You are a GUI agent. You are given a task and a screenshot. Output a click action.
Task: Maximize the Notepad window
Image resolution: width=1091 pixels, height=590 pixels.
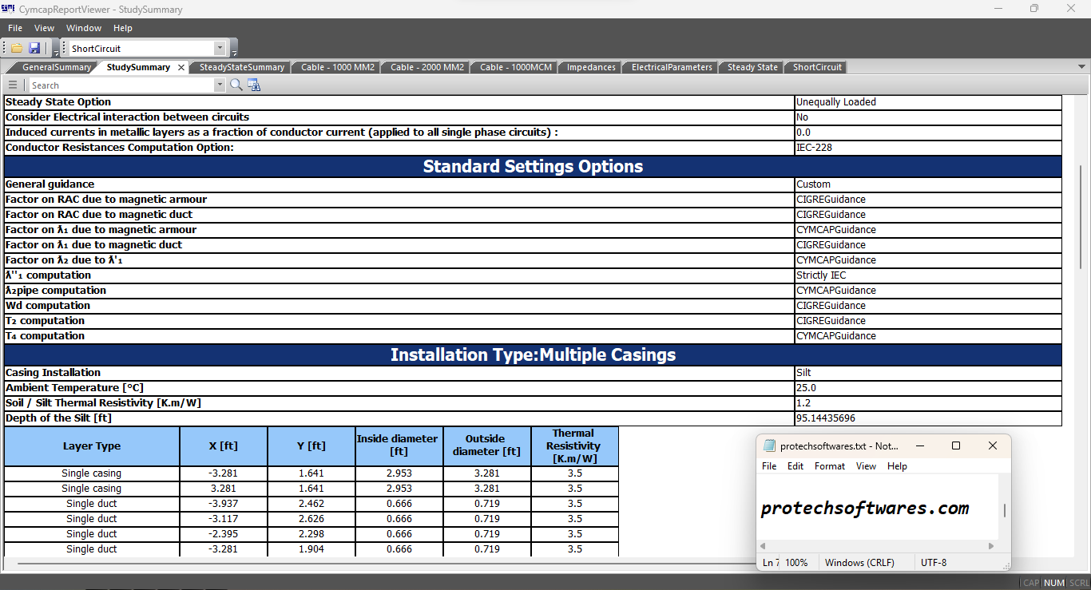pos(956,445)
